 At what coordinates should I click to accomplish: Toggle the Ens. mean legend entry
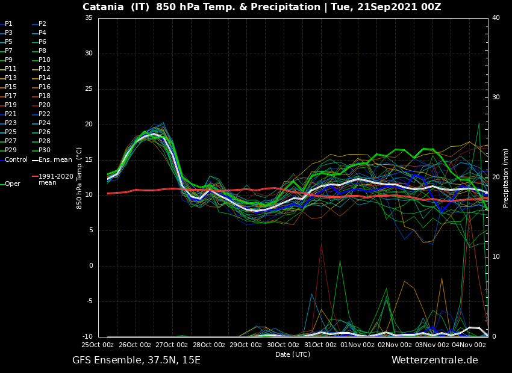[x=55, y=160]
